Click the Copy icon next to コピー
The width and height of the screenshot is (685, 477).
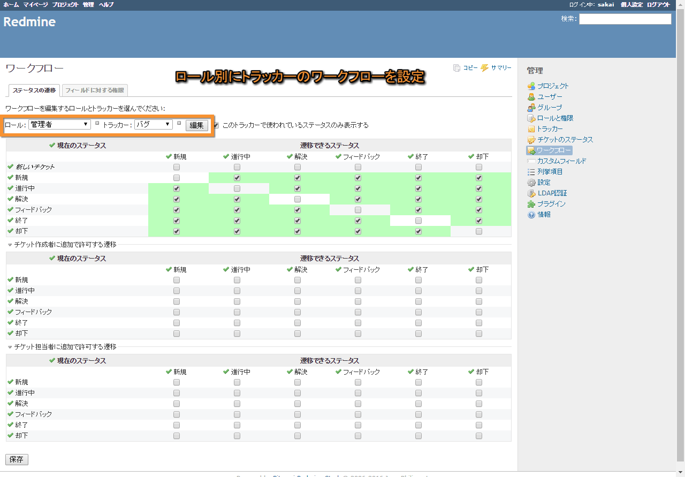click(x=456, y=68)
